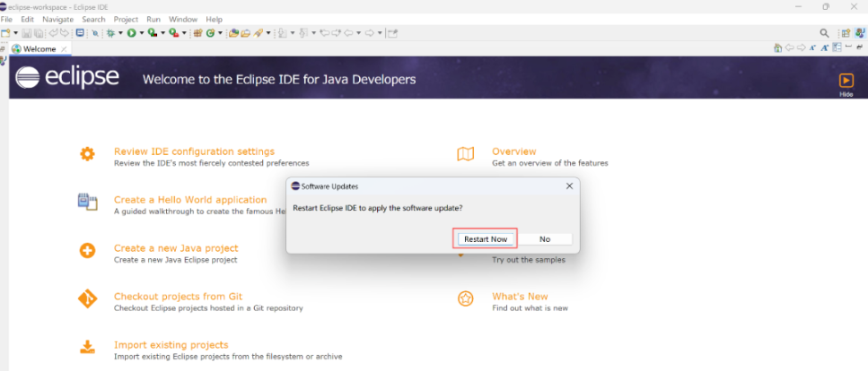Expand the External Tools dropdown arrow
Viewport: 868px width, 371px height.
click(184, 33)
